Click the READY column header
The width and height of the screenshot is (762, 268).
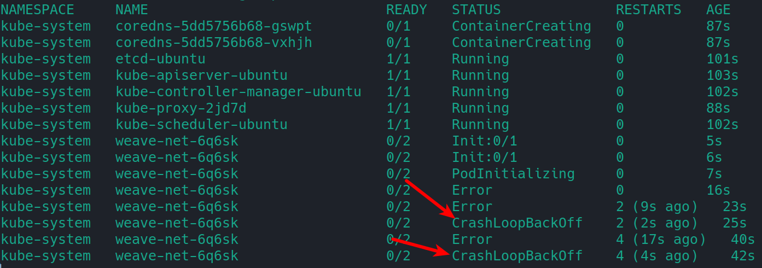(x=406, y=9)
